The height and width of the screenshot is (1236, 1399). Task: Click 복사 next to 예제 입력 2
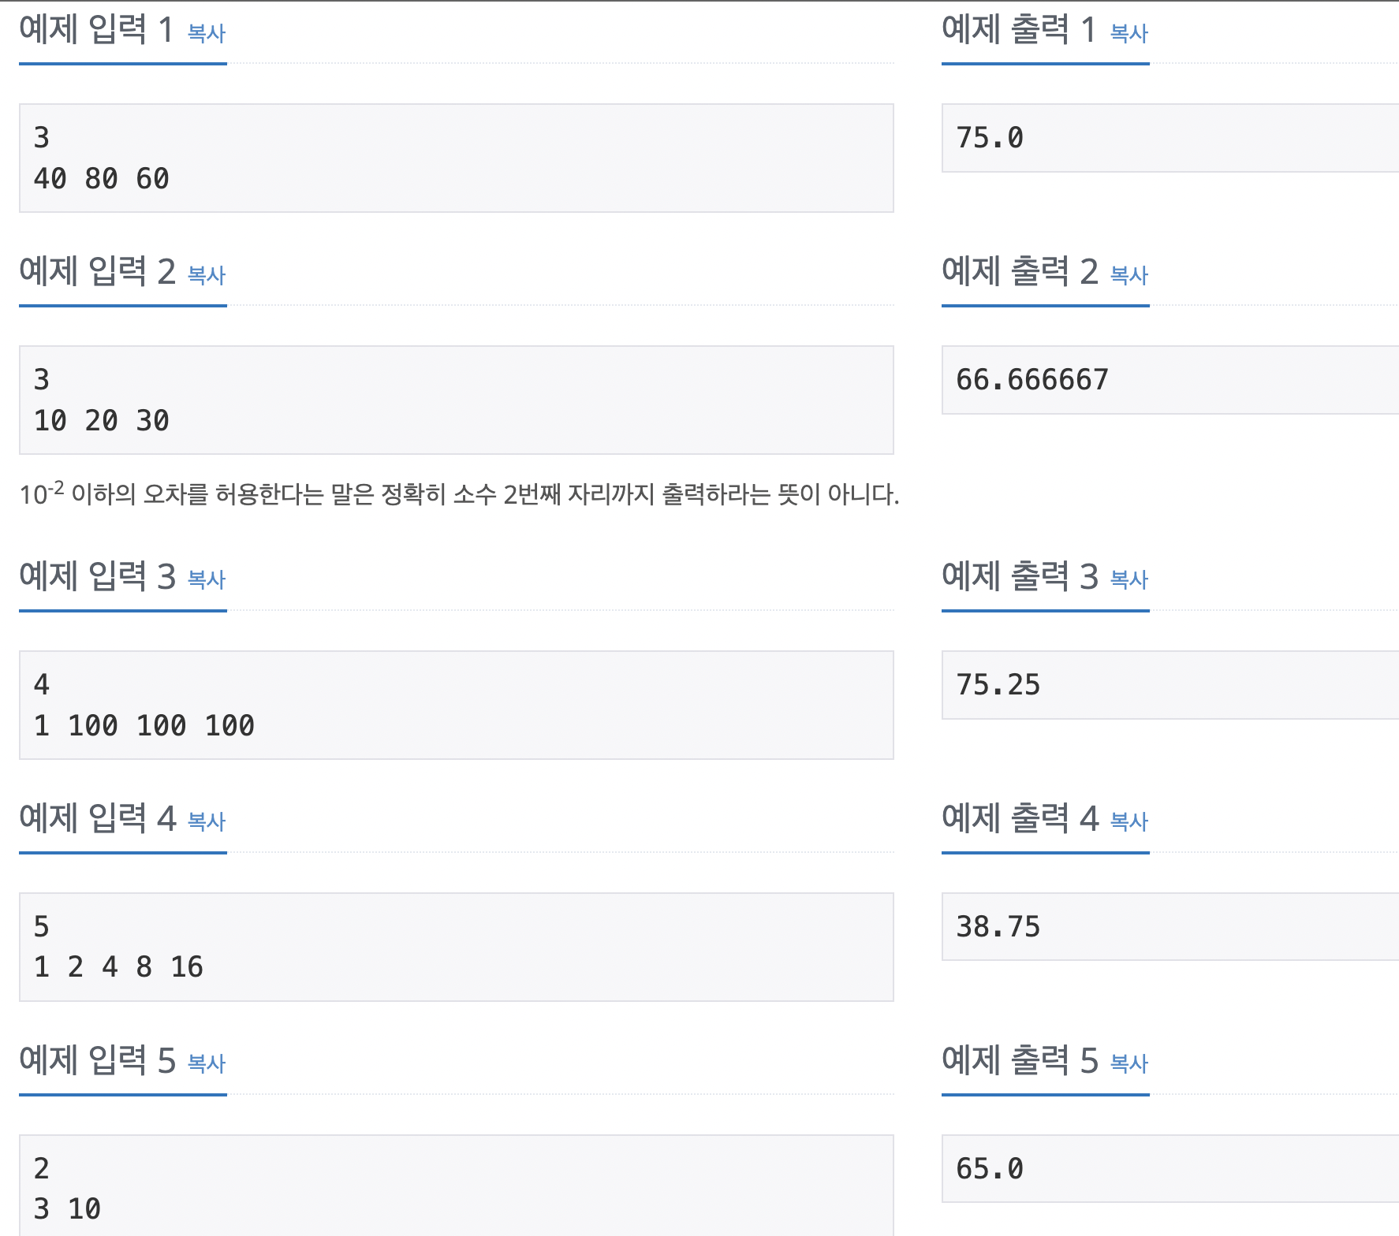207,275
